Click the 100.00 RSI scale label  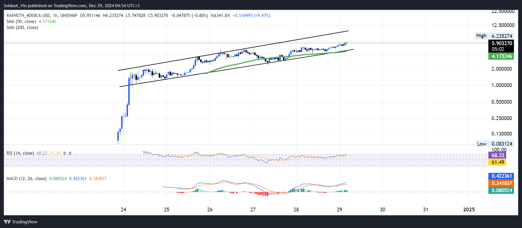[x=499, y=150]
